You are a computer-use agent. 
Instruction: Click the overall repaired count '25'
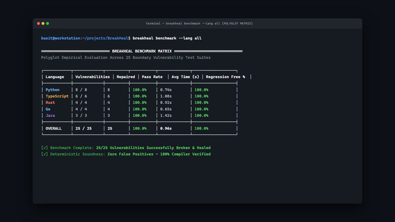tap(110, 128)
